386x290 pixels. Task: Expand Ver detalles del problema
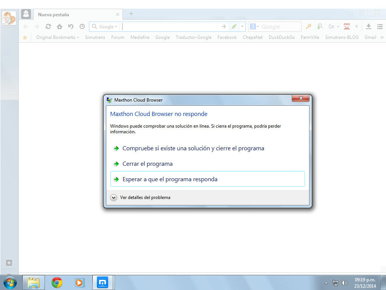click(x=140, y=197)
